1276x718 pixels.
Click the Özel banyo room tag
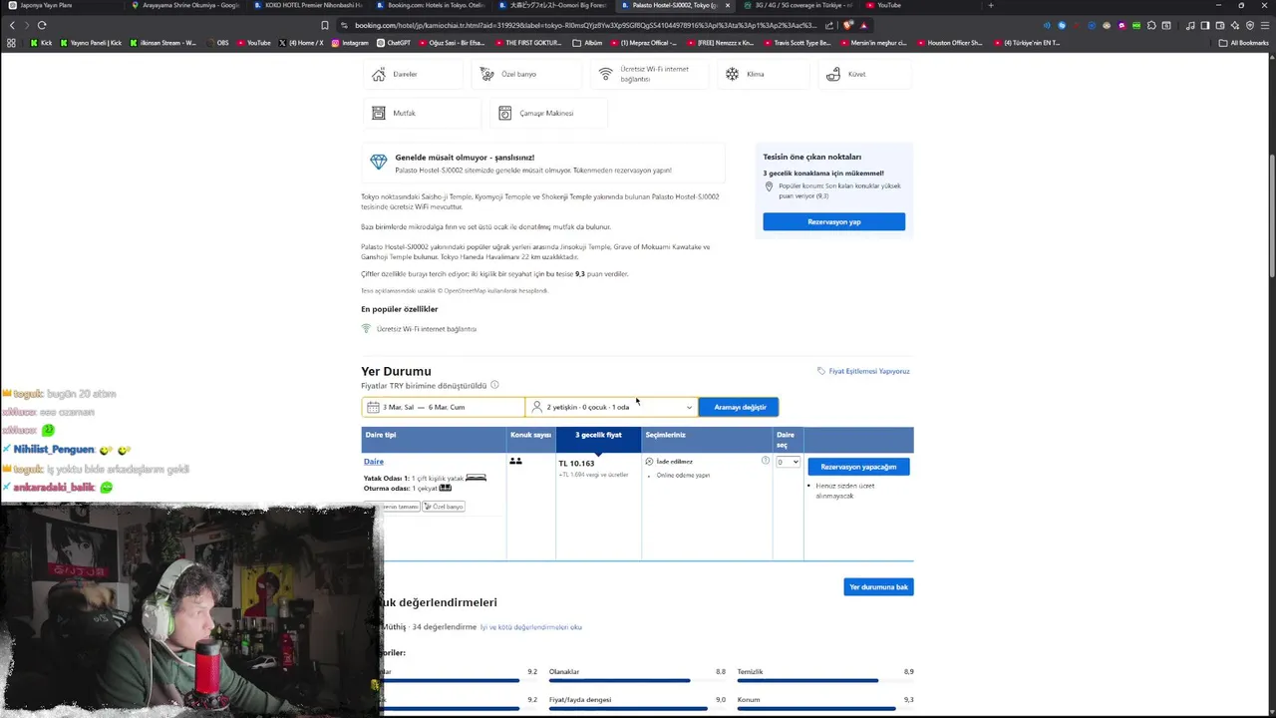444,507
